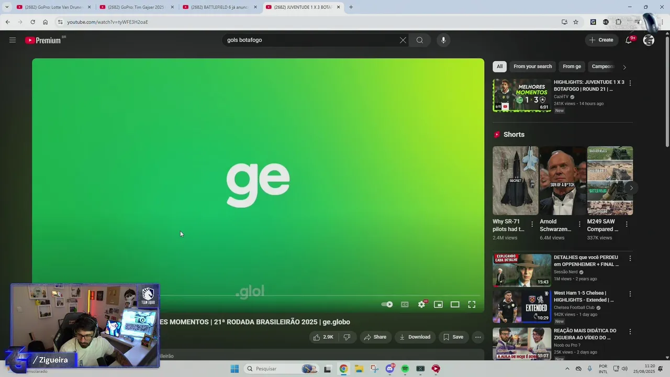Open the notifications bell
Screen dimensions: 670x377
(x=629, y=40)
